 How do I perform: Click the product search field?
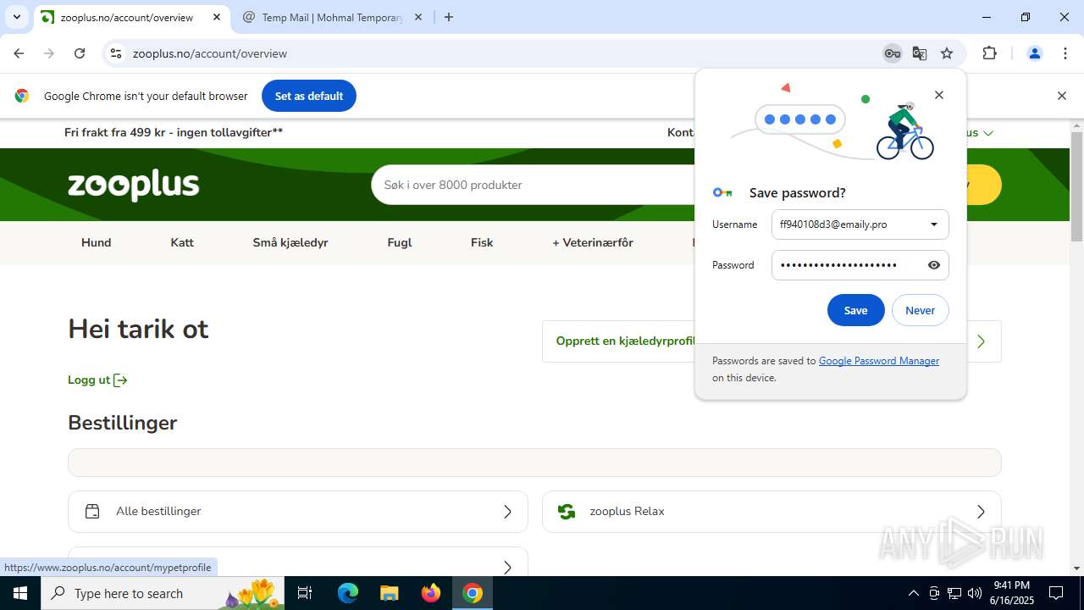[534, 185]
